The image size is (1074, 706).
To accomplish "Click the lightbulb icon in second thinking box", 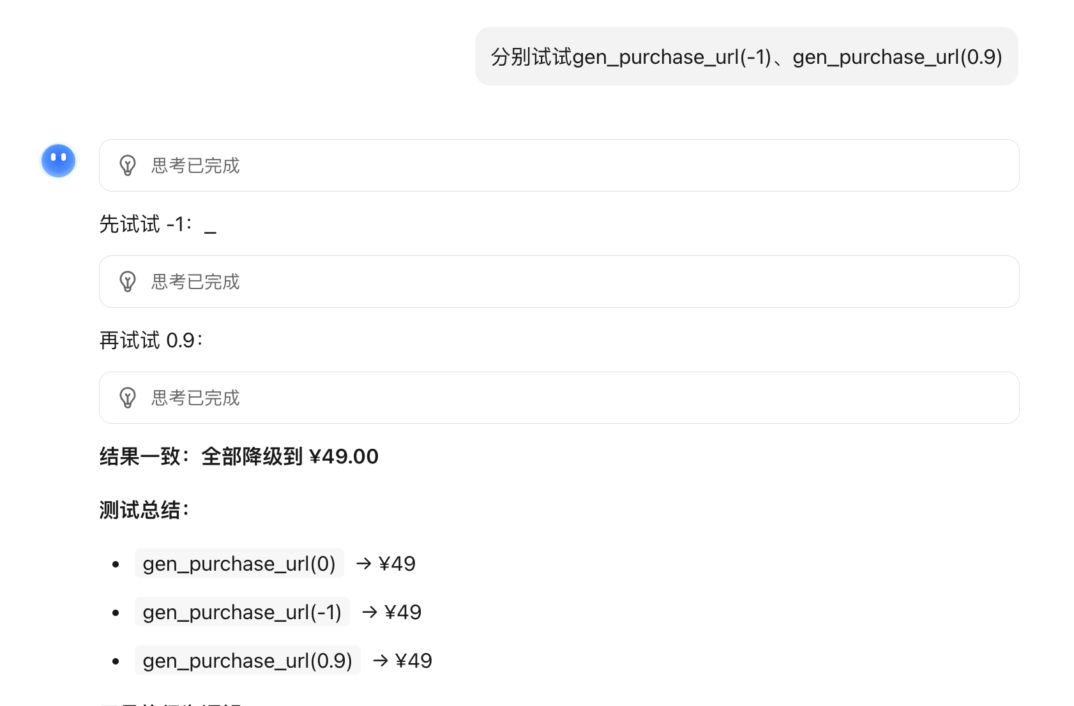I will coord(128,282).
